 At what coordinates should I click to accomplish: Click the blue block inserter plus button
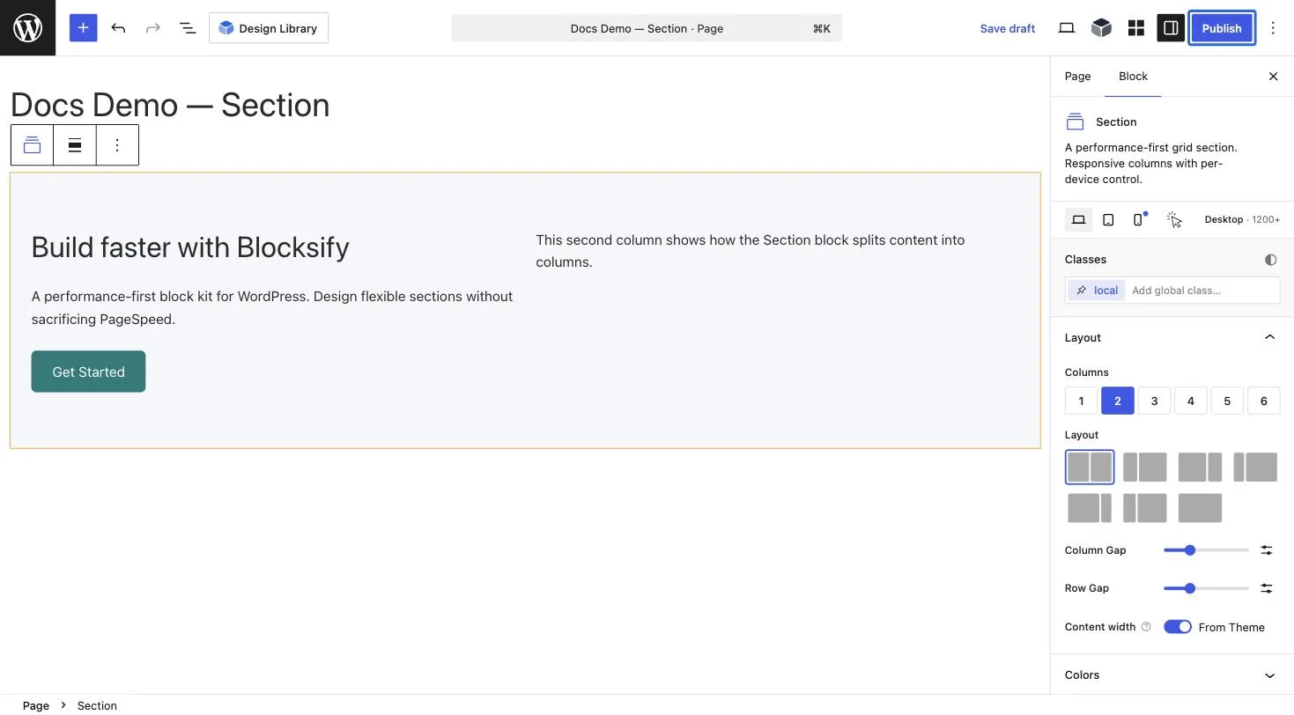(x=83, y=28)
